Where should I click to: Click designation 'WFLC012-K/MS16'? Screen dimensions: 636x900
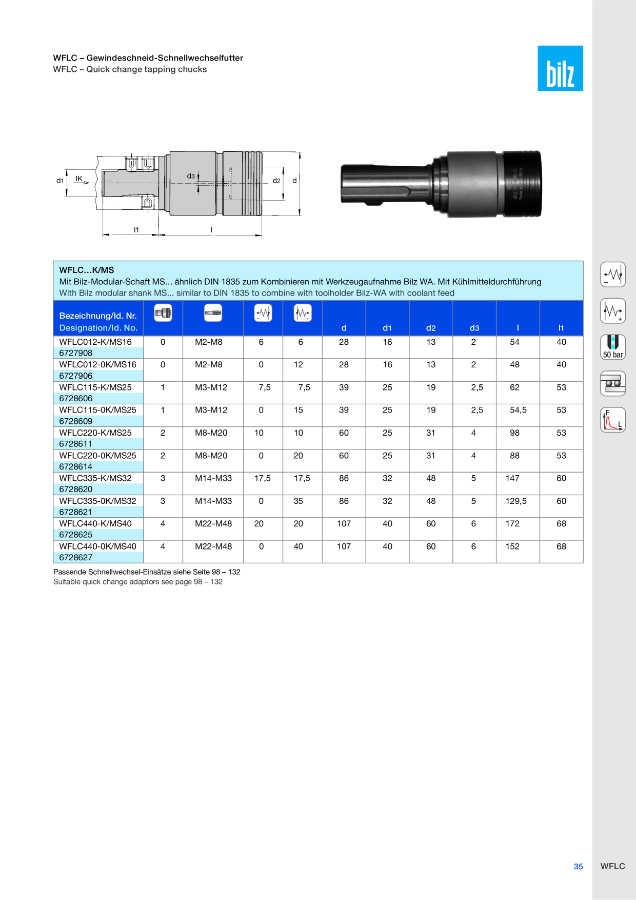[x=95, y=342]
